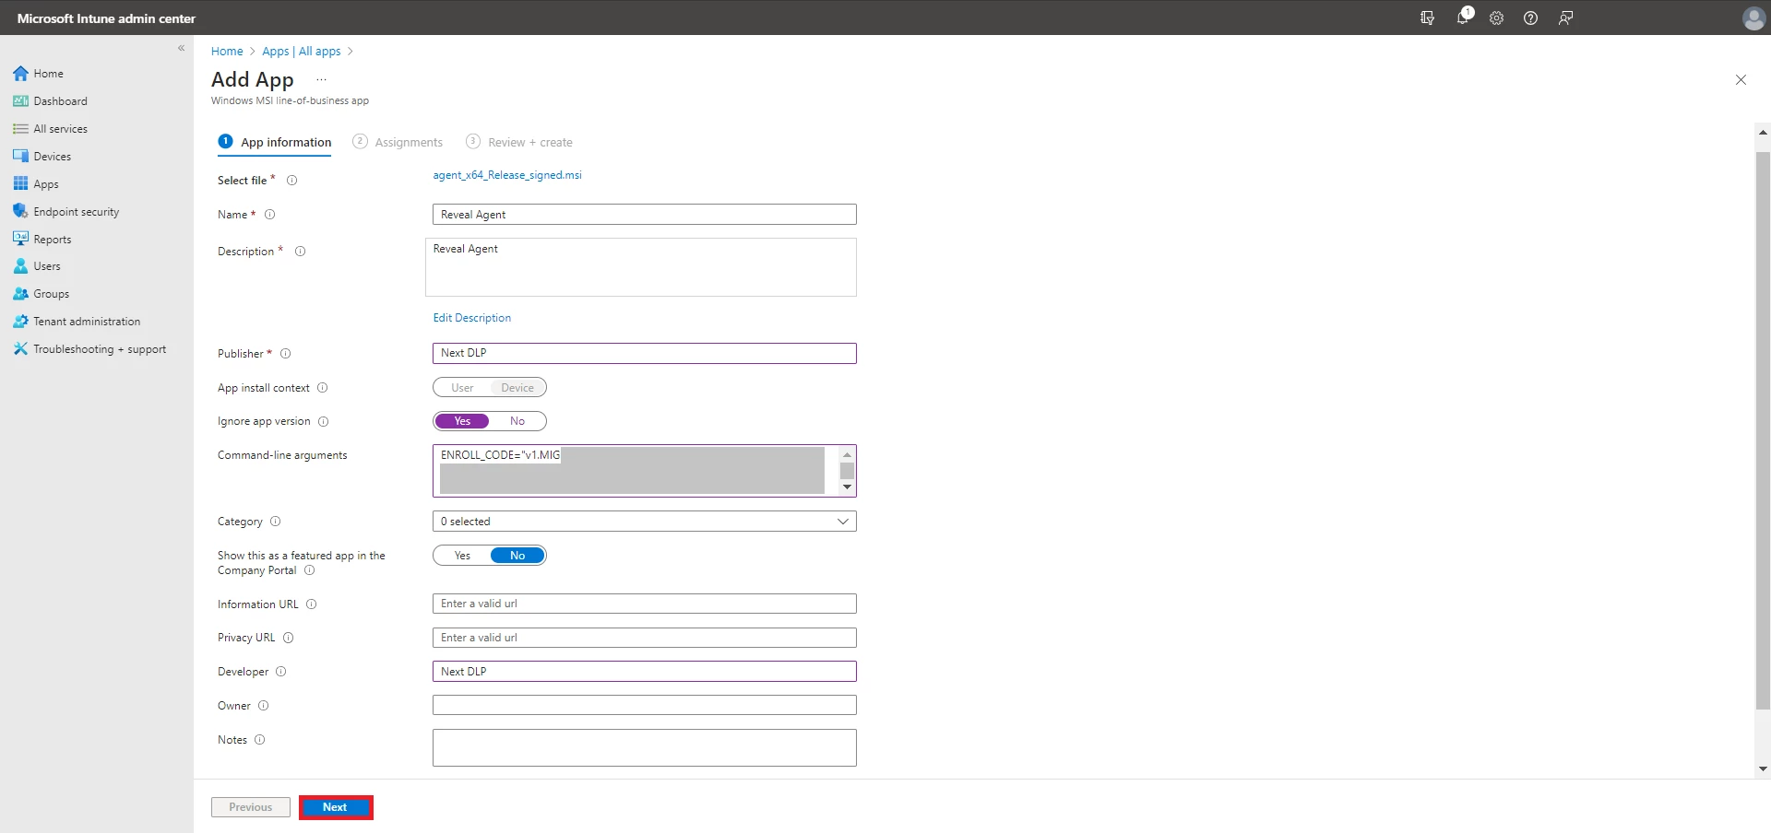The height and width of the screenshot is (833, 1771).
Task: Expand the Category dropdown
Action: (x=645, y=522)
